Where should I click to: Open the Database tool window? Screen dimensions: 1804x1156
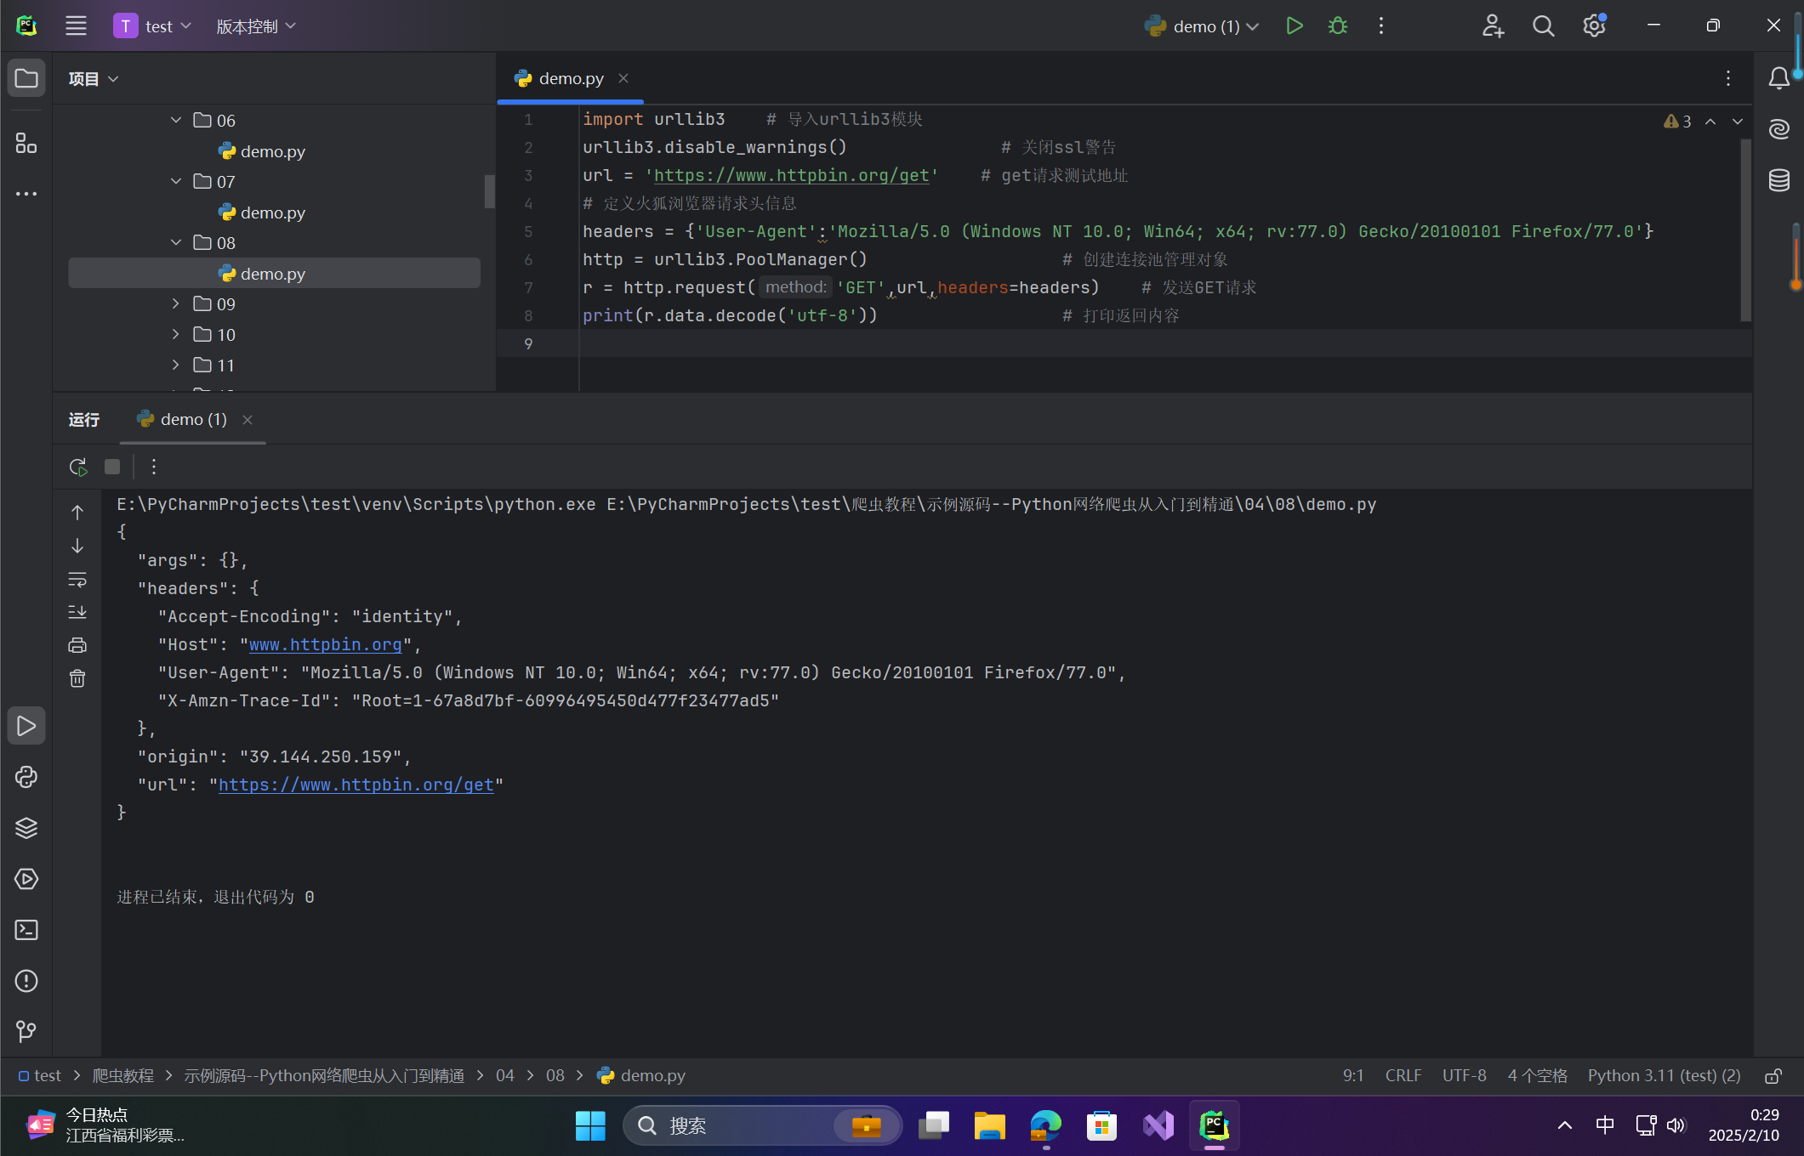tap(1778, 180)
